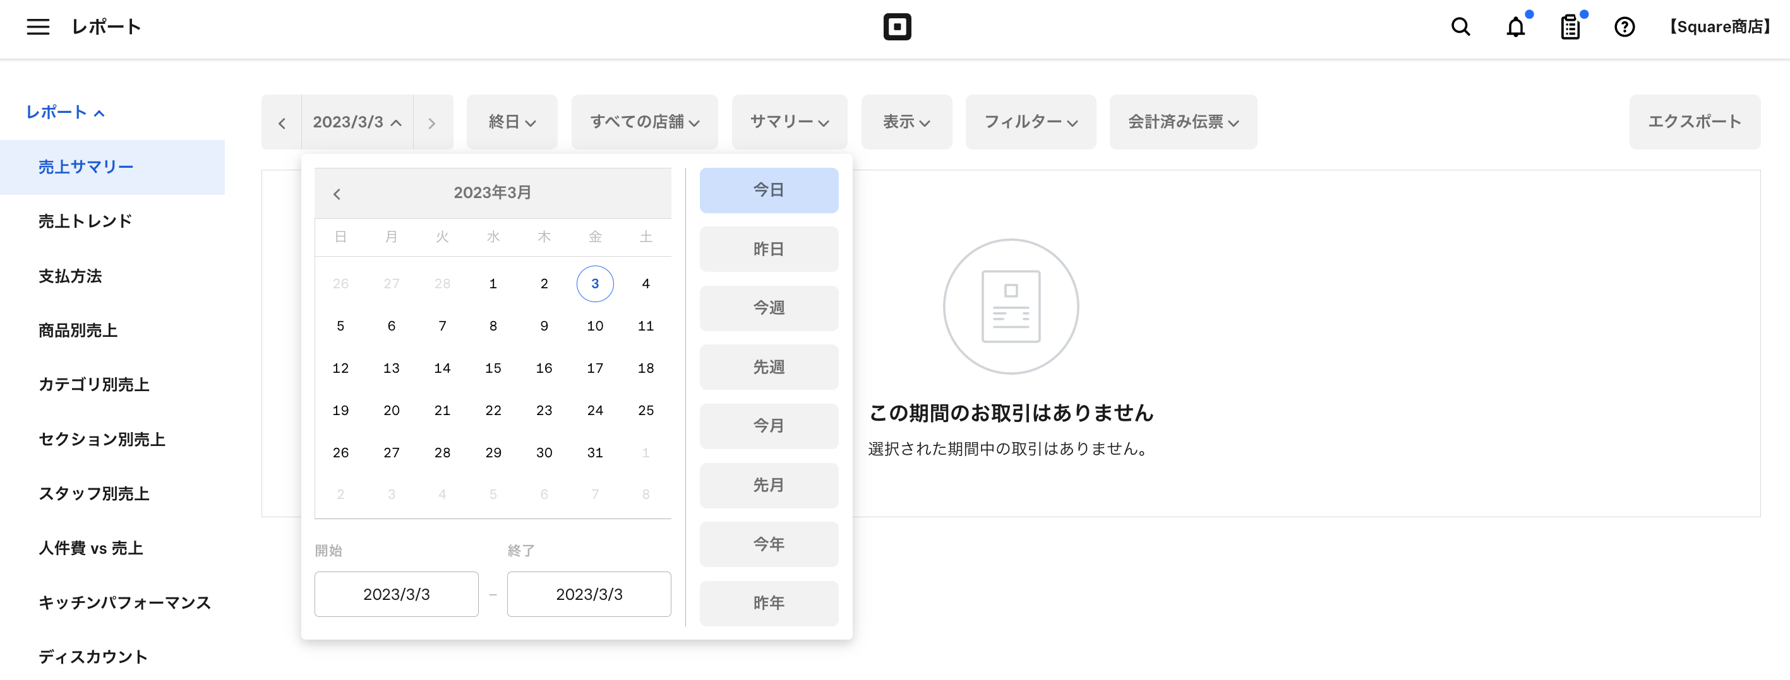Screen dimensions: 1790x680
Task: Select the 今月 preset
Action: coord(769,426)
